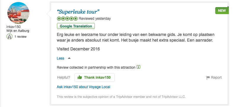
Task: Click the Dutch review body text
Action: pyautogui.click(x=135, y=37)
